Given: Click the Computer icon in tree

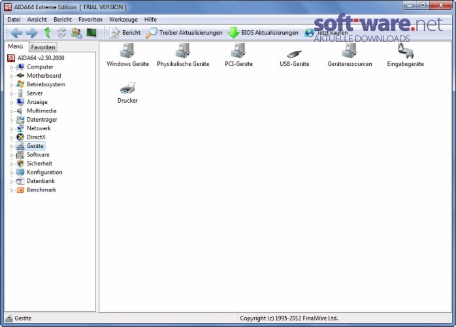Looking at the screenshot, I should coord(20,67).
